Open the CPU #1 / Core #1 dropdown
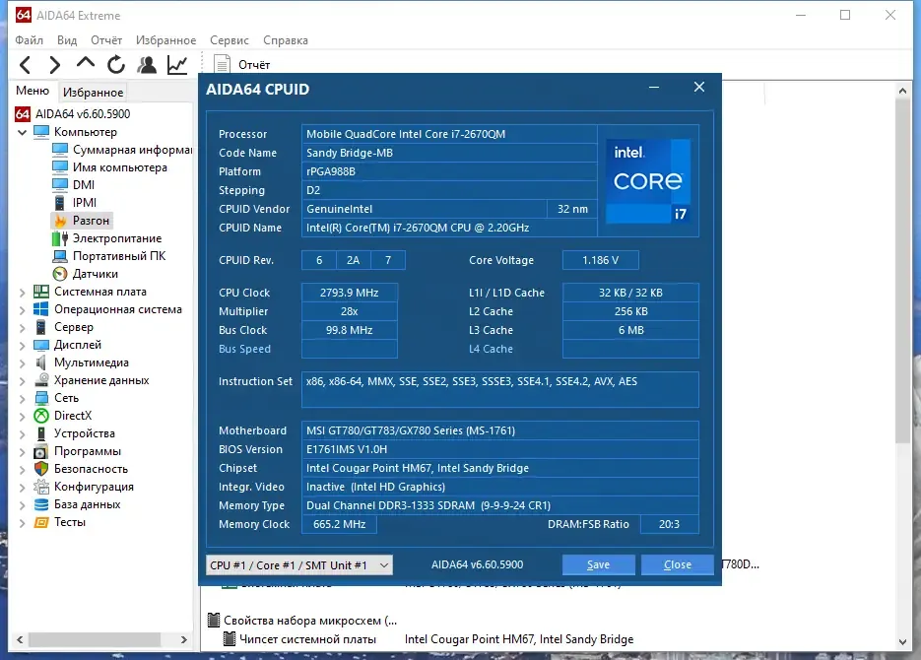 [299, 564]
